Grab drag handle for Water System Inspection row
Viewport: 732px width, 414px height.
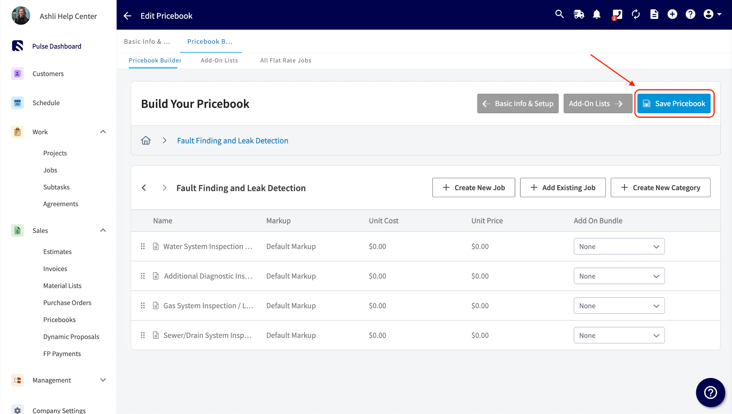point(143,246)
